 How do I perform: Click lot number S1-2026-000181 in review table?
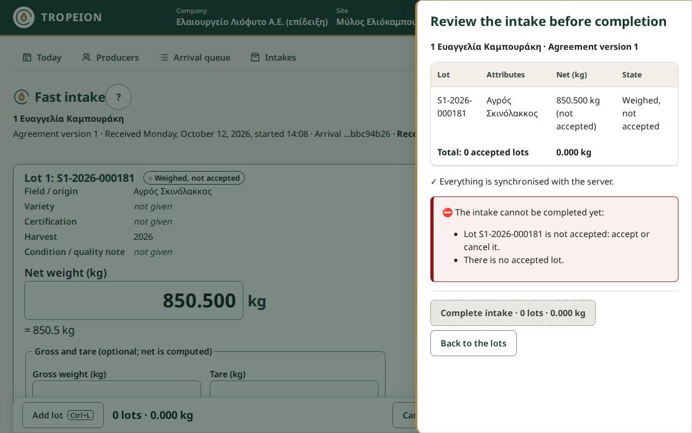point(455,107)
